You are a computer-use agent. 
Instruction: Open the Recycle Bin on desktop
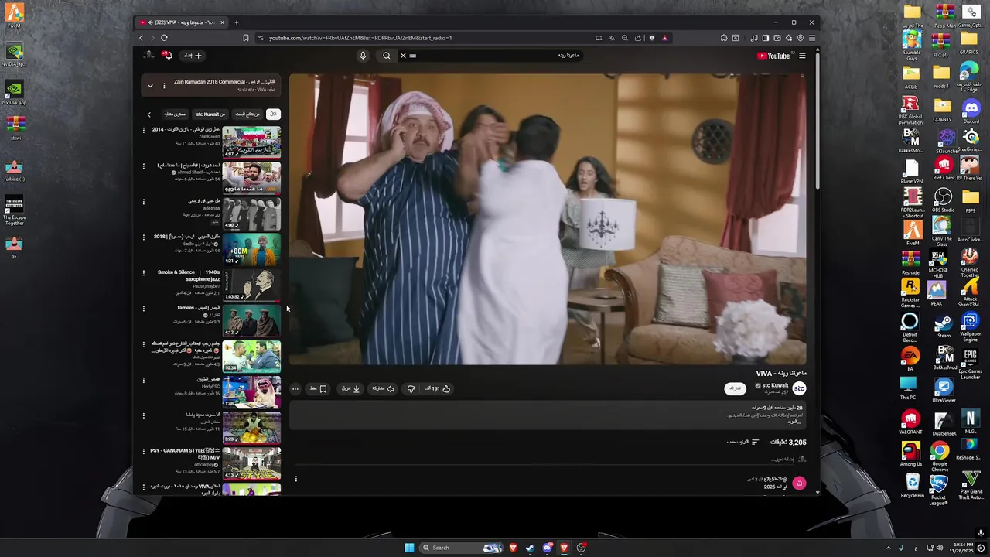coord(912,485)
